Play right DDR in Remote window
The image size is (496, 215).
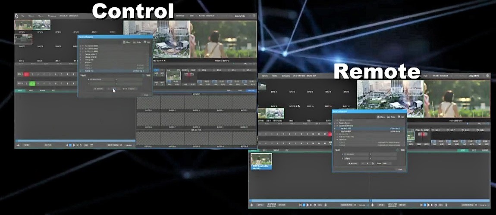point(429,205)
